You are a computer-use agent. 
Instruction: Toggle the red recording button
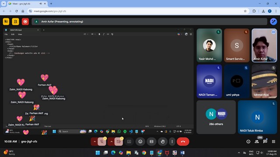coord(25,21)
